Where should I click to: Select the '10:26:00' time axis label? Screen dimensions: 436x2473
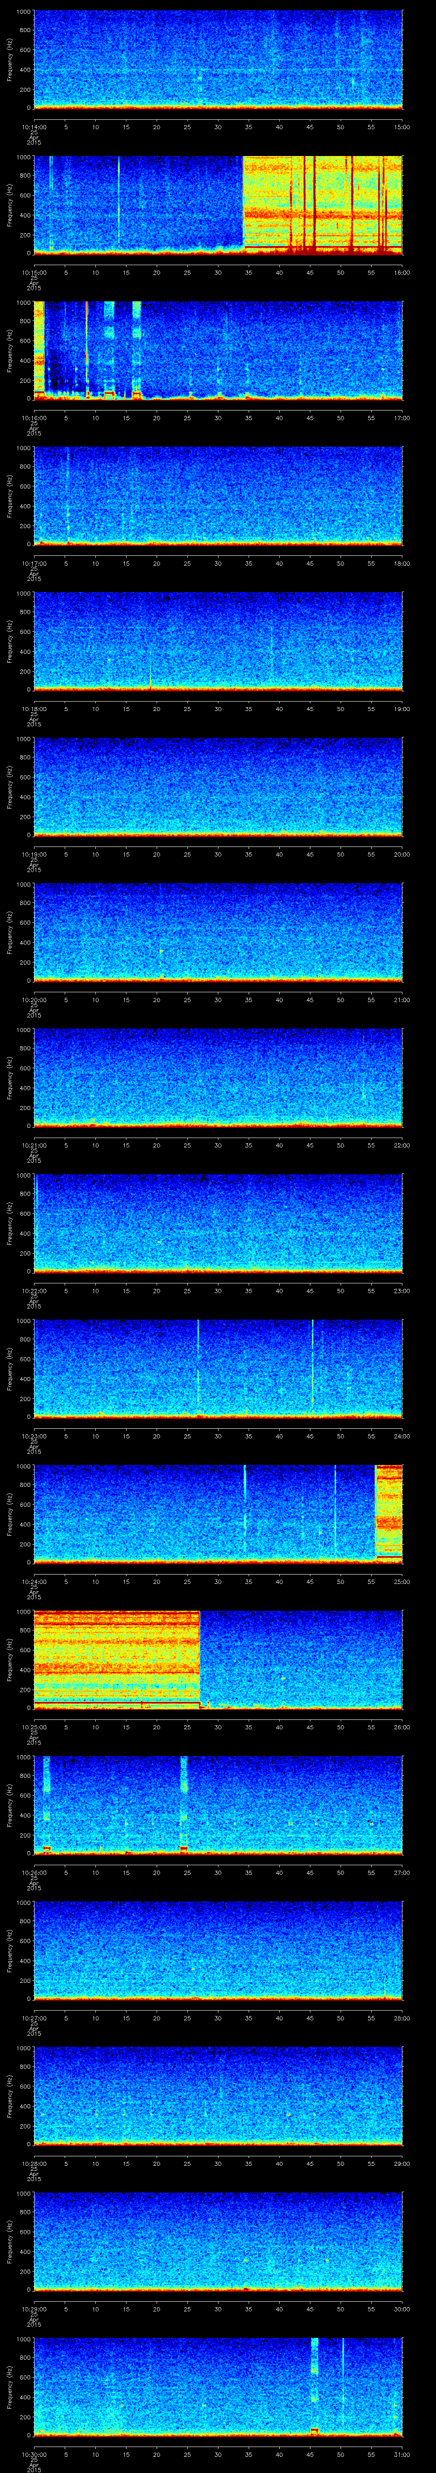tap(34, 1872)
